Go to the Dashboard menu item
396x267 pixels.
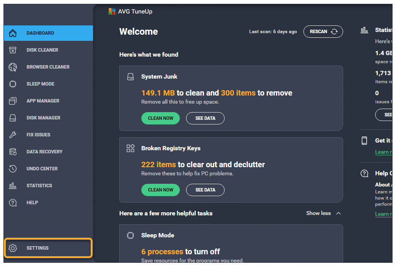(x=40, y=33)
